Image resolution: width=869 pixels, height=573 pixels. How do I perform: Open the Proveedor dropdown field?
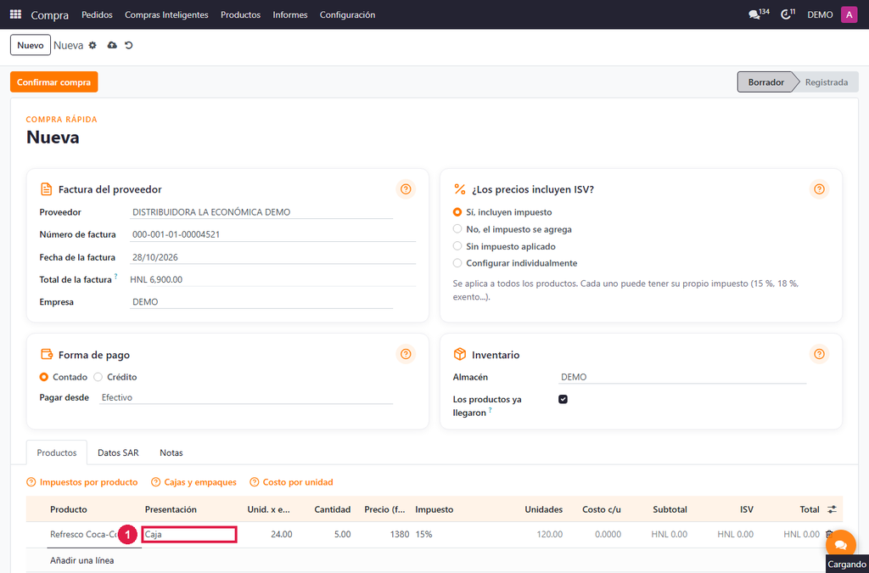point(261,212)
